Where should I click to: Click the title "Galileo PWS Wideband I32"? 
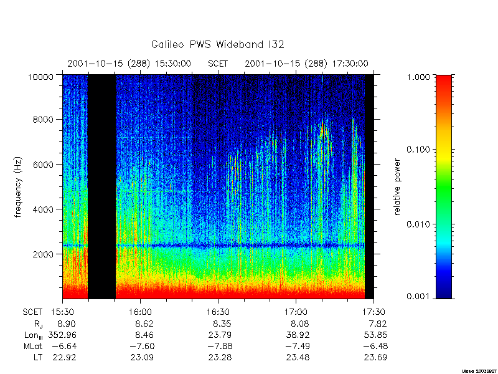(x=217, y=44)
